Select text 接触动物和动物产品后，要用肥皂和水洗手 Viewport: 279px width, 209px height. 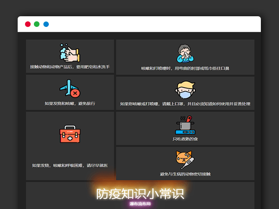tap(70, 67)
